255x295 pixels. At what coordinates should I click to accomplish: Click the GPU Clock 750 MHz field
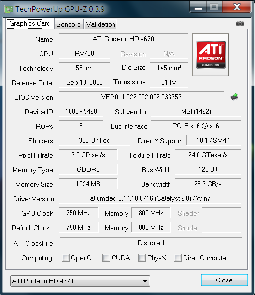click(78, 213)
